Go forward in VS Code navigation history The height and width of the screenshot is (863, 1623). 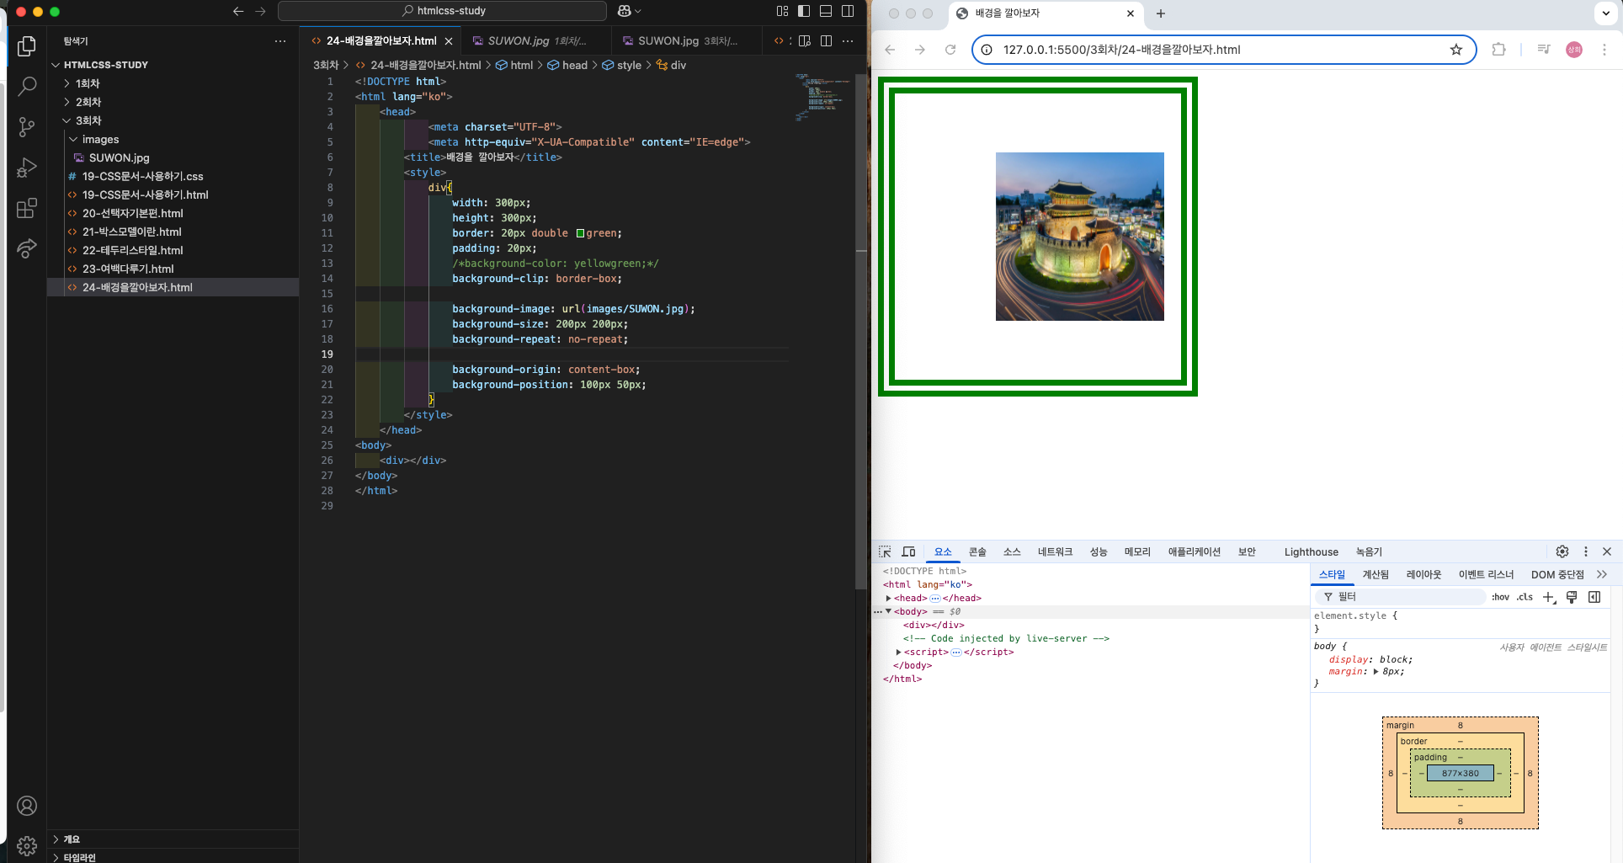[260, 11]
